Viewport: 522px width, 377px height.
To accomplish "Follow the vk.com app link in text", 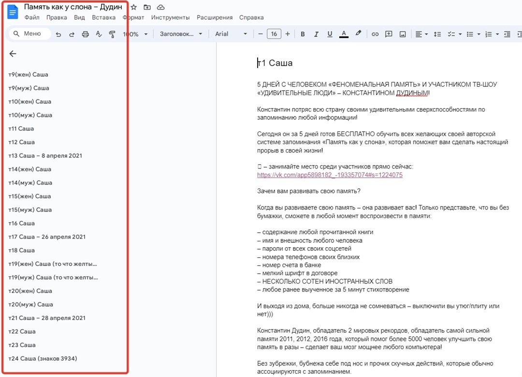I will (x=330, y=175).
